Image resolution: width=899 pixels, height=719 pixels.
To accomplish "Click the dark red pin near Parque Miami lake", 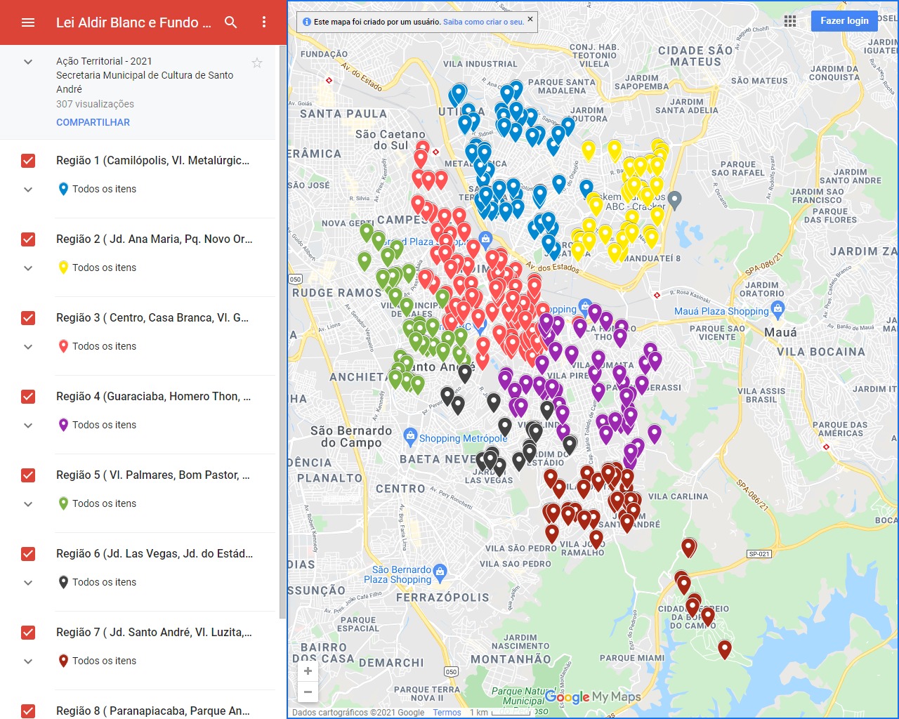I will pyautogui.click(x=725, y=649).
